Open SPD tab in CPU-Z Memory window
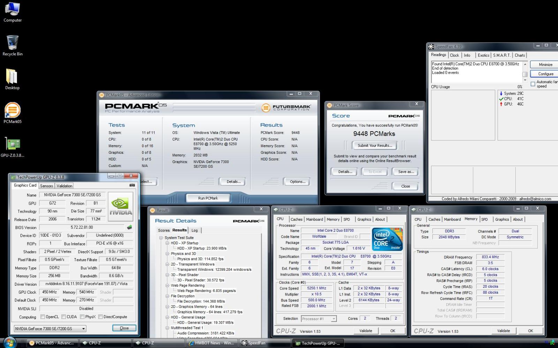 tap(484, 220)
